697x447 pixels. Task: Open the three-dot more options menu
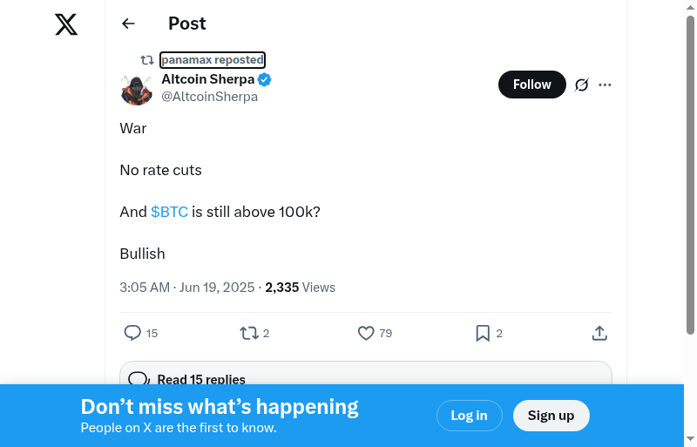[x=606, y=85]
